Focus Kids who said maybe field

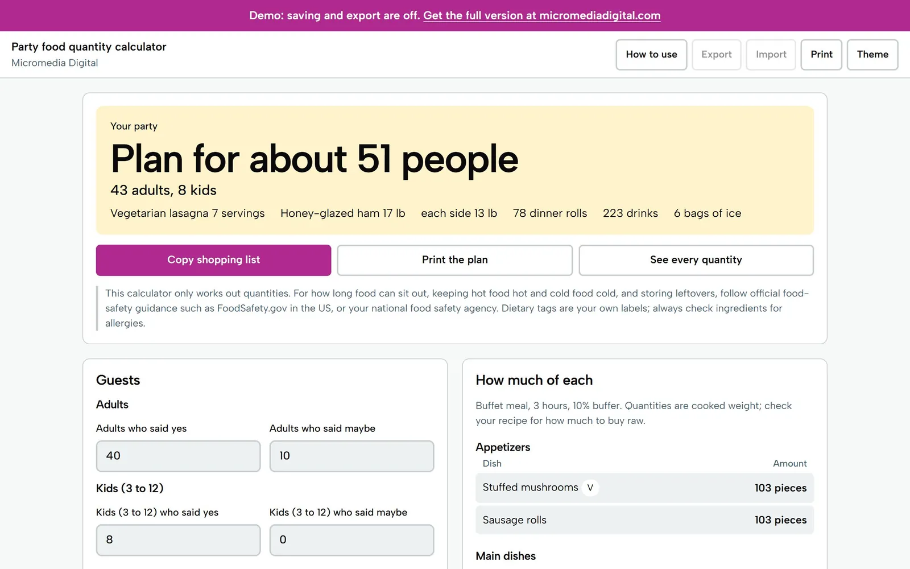[351, 540]
